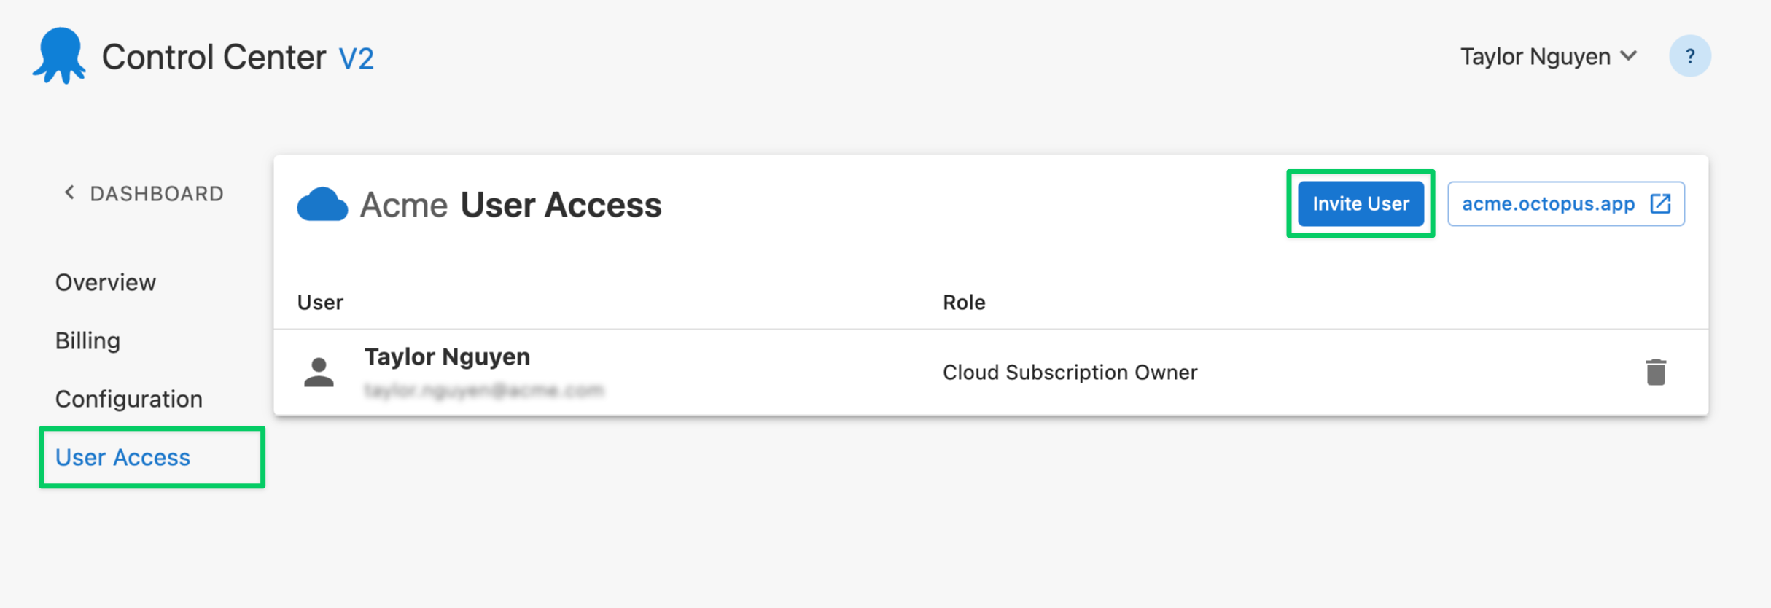Delete Taylor Nguyen with the trash icon

tap(1655, 372)
